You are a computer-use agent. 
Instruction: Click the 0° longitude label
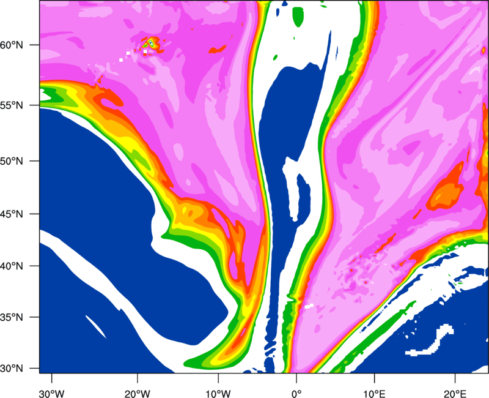(296, 394)
